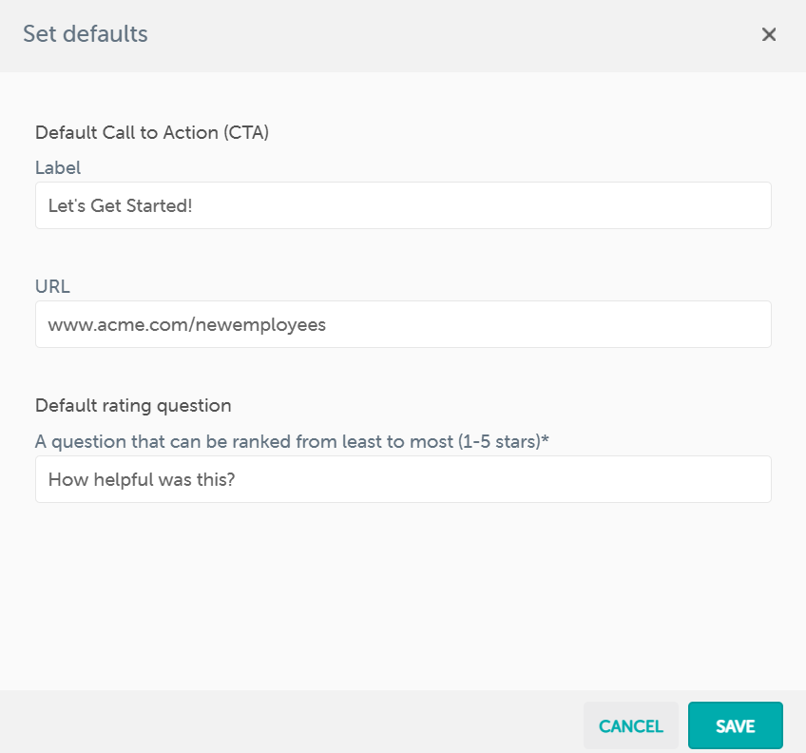Image resolution: width=806 pixels, height=753 pixels.
Task: Place cursor on "Let's Get Started!" text
Action: pos(120,205)
